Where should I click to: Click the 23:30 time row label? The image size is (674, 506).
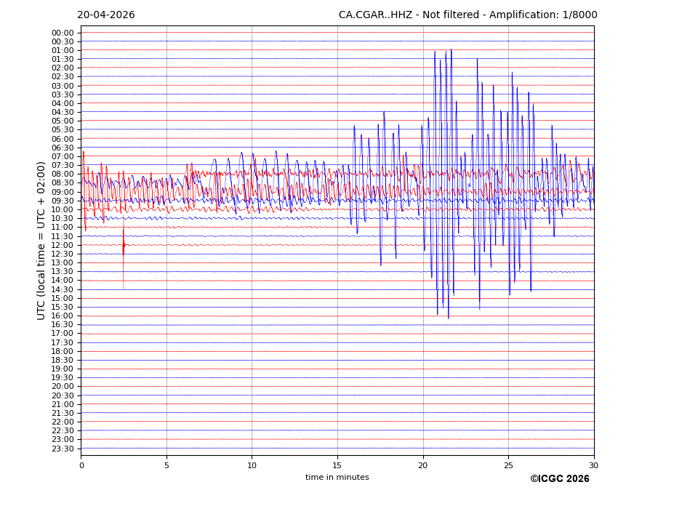point(63,449)
